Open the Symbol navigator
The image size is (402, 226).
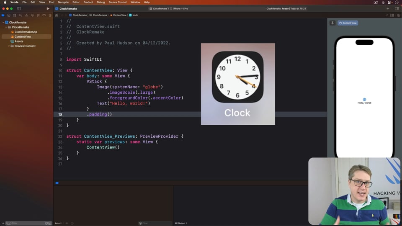[15, 15]
